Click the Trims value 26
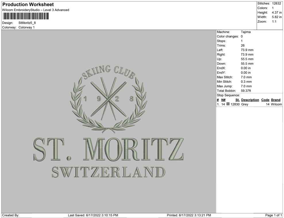 (x=242, y=45)
